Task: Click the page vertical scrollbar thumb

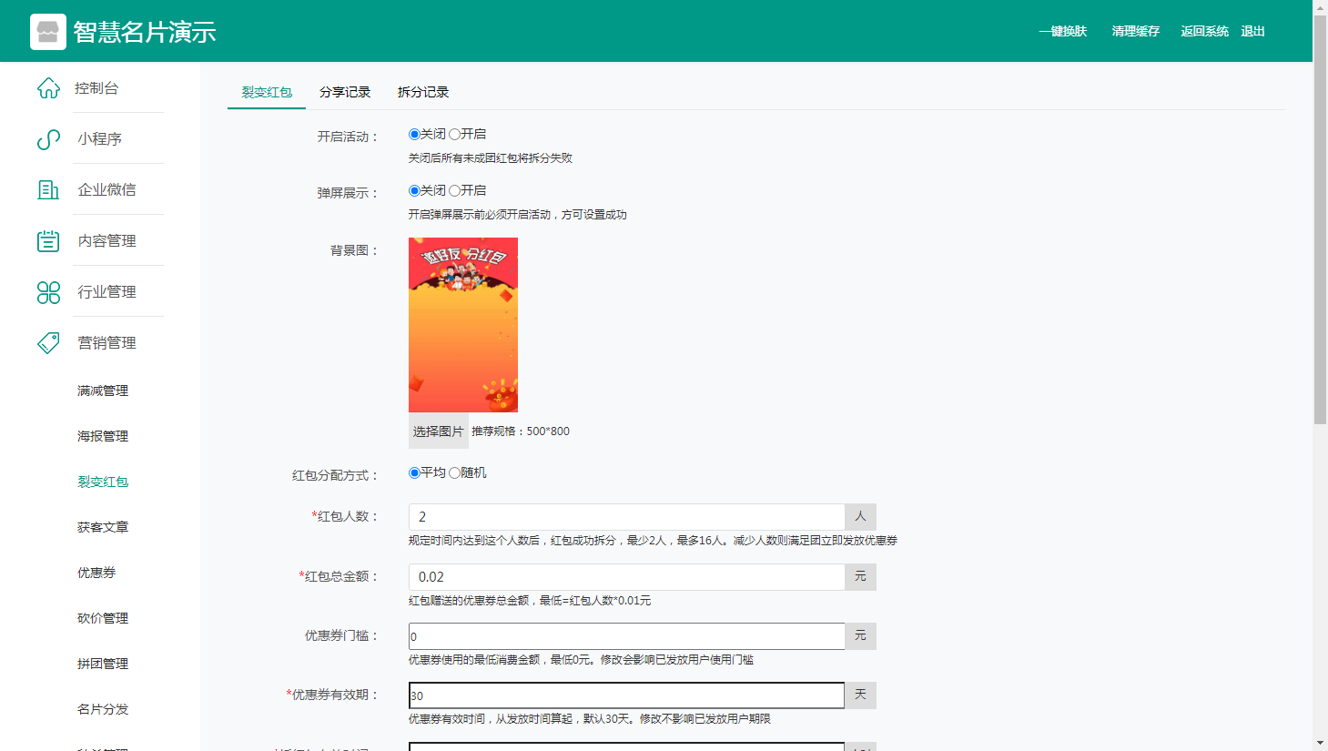Action: (1320, 218)
